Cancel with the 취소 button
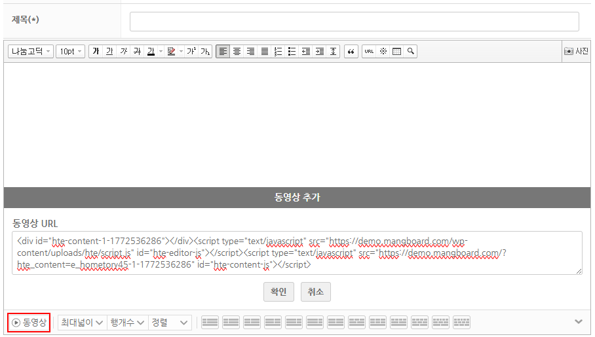 (x=316, y=292)
